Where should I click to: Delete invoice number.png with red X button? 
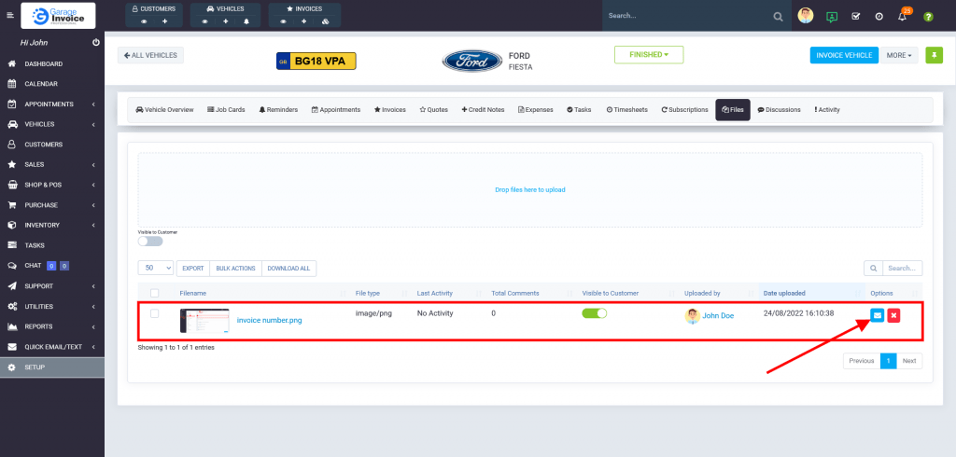pyautogui.click(x=893, y=315)
